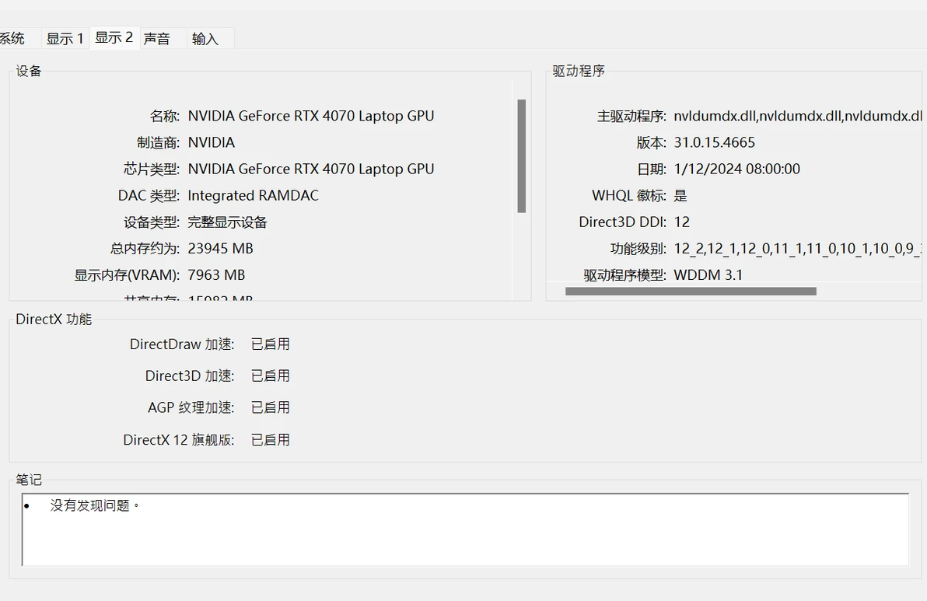This screenshot has height=601, width=927.
Task: Click the 驱动程序模型 label
Action: pos(625,275)
